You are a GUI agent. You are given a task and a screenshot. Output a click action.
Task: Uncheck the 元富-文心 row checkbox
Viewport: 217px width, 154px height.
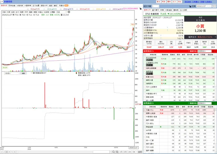(x=145, y=110)
